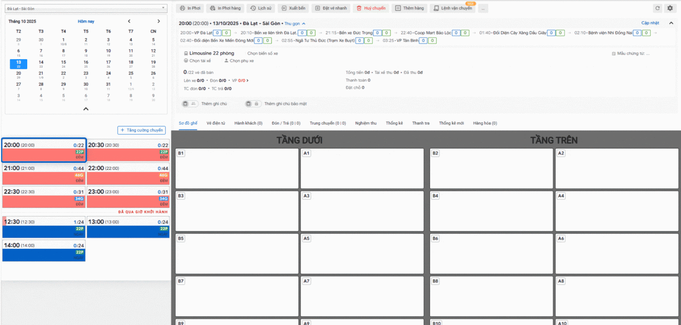Viewport: 681px width, 325px height.
Task: Collapse the route stops with Thu gọn
Action: 295,24
